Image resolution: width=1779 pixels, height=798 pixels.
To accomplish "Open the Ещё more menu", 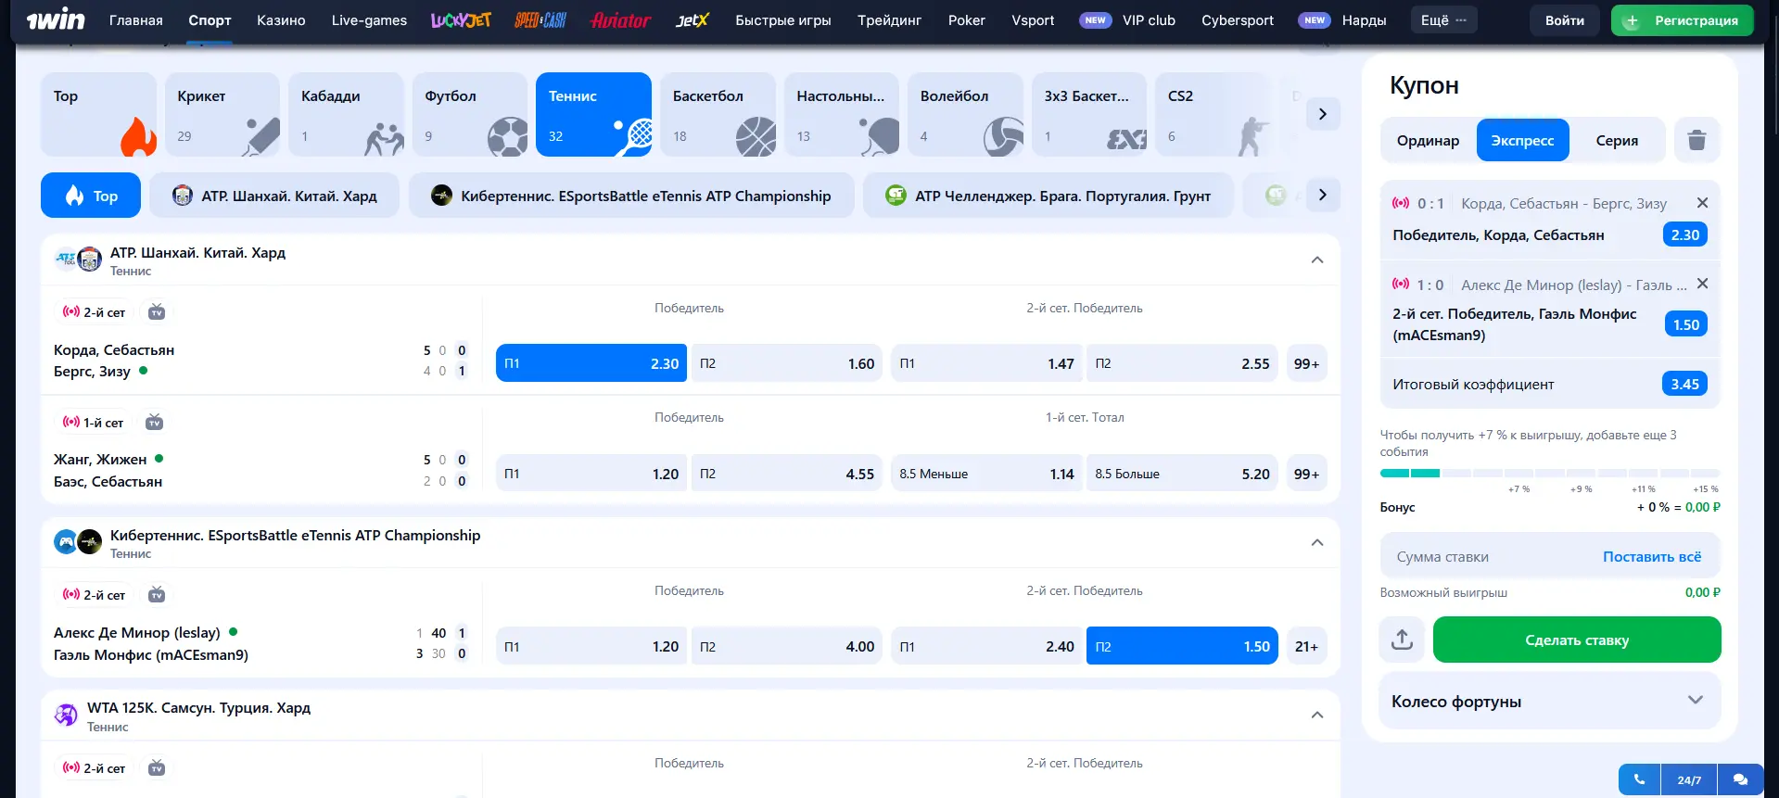I will 1444,19.
